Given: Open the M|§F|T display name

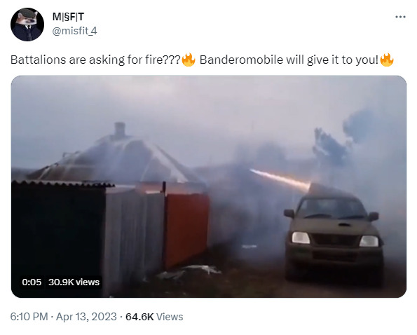Looking at the screenshot, I should (x=68, y=17).
